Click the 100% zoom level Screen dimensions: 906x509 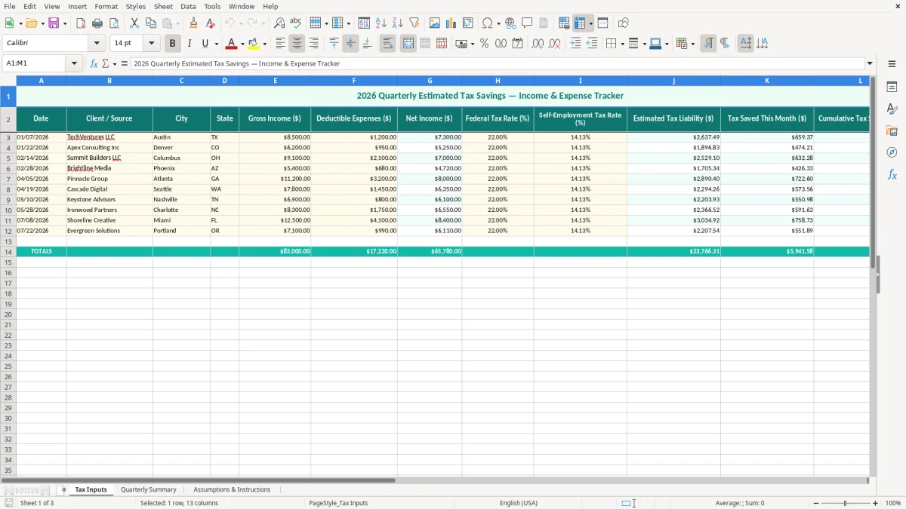coord(893,503)
